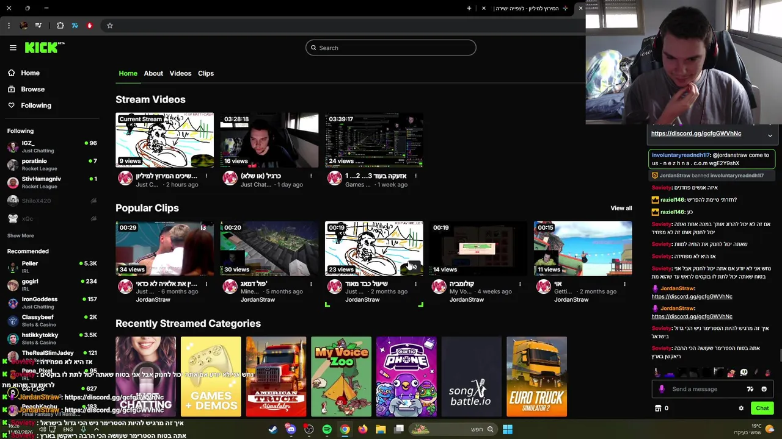Image resolution: width=782 pixels, height=439 pixels.
Task: Open options menu for 03:28:18 video
Action: pos(311,176)
